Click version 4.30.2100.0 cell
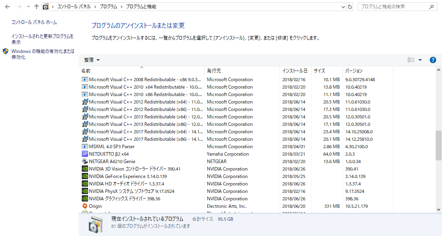 click(x=357, y=147)
